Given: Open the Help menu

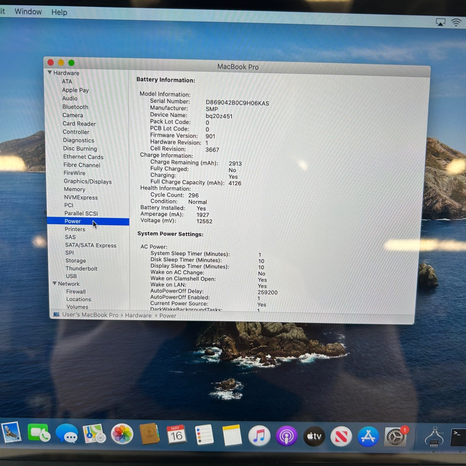Looking at the screenshot, I should (x=59, y=12).
